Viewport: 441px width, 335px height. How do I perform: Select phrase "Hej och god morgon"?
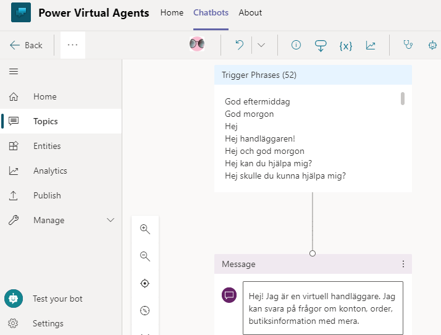[264, 151]
